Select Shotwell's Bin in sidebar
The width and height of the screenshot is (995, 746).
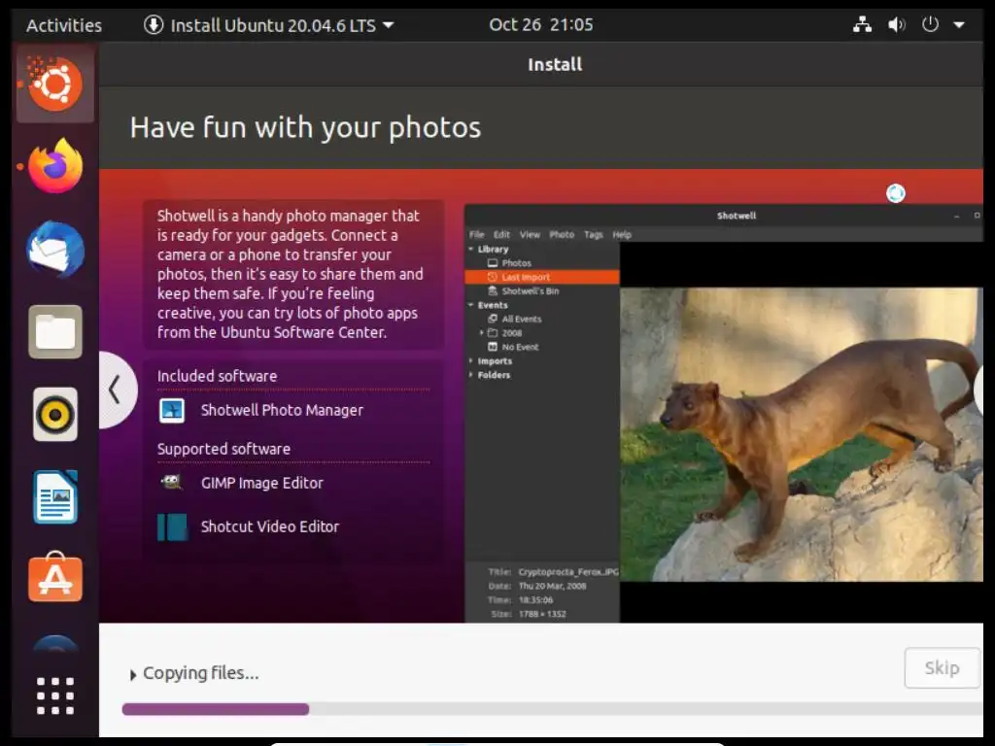530,291
